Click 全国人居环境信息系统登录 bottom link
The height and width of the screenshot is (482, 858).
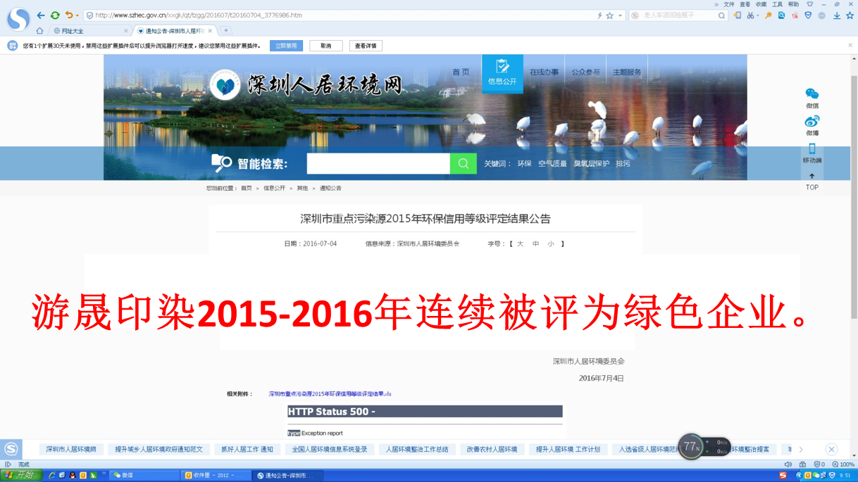pyautogui.click(x=330, y=449)
